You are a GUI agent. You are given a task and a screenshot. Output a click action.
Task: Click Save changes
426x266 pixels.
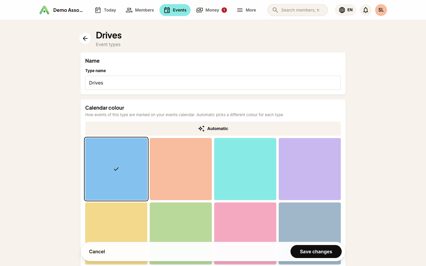point(316,252)
